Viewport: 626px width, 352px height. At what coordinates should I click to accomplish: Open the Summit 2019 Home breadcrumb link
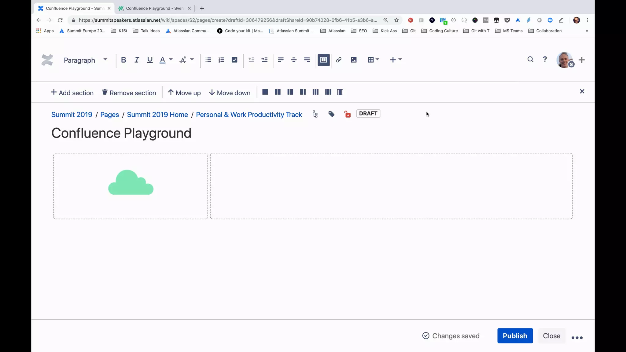click(157, 115)
